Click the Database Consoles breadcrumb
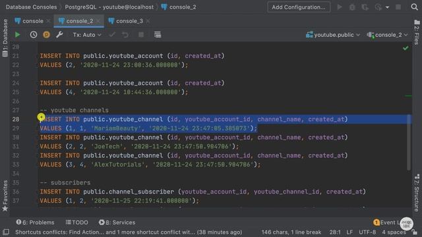 pyautogui.click(x=31, y=7)
